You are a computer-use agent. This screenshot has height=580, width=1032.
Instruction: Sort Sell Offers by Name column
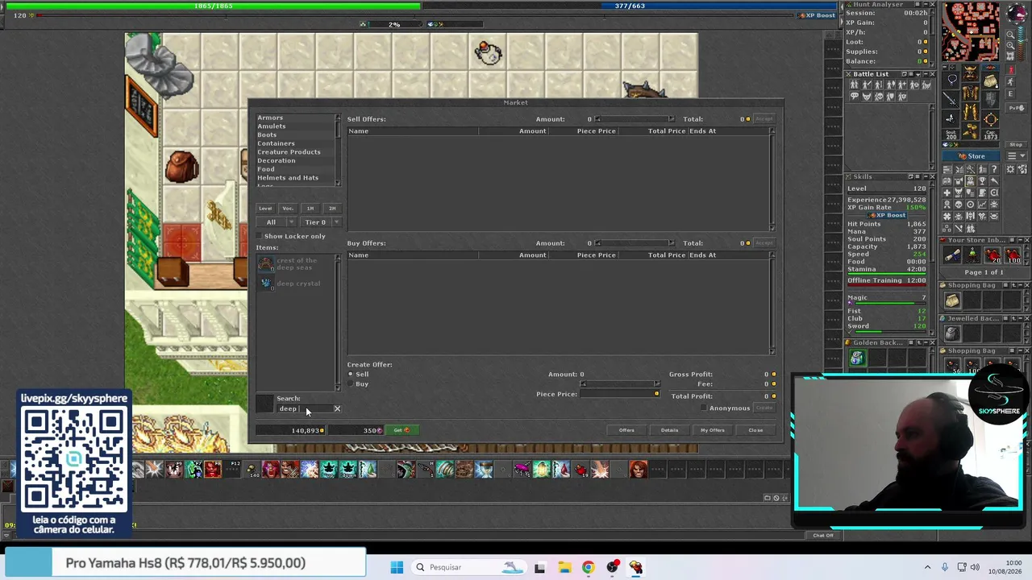coord(413,131)
